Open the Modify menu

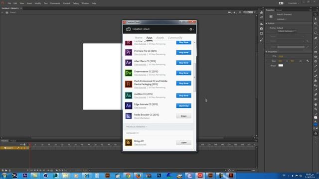pyautogui.click(x=38, y=3)
